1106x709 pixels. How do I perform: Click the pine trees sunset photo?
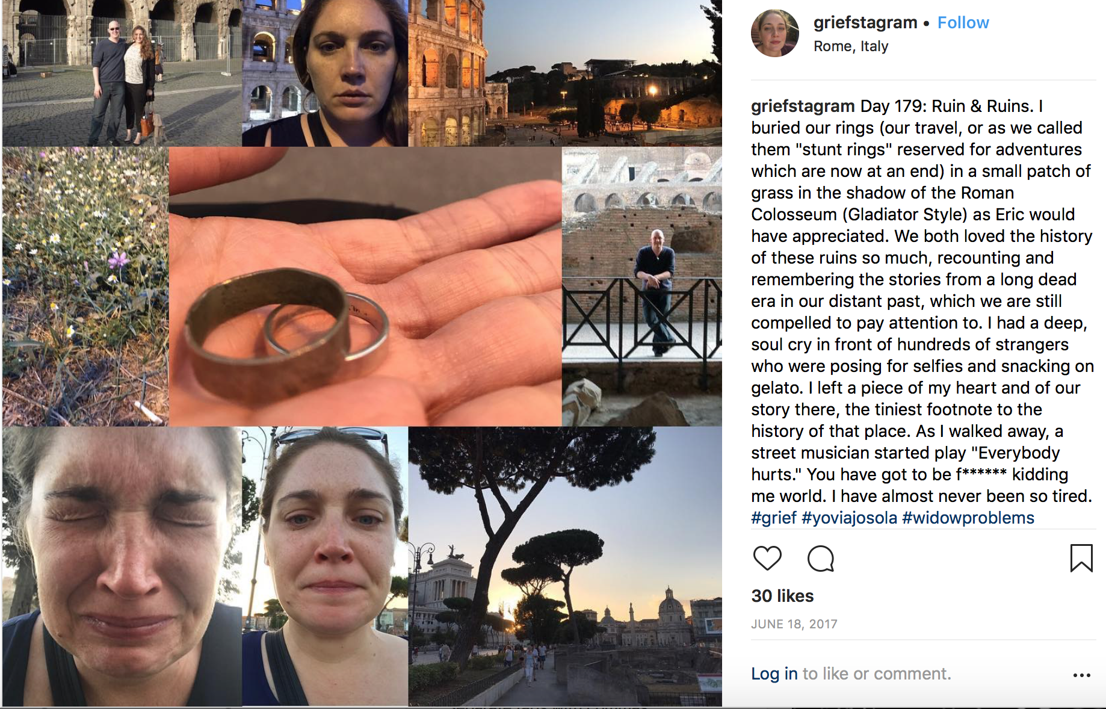(565, 566)
